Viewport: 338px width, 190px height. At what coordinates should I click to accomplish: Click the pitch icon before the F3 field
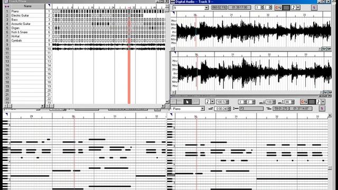coord(236,109)
